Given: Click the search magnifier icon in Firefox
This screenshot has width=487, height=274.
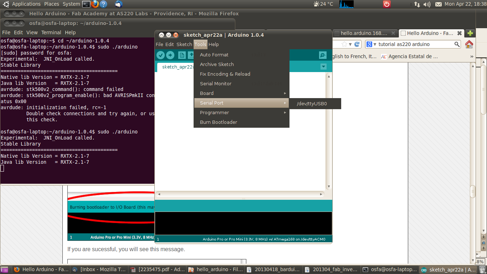Looking at the screenshot, I should pyautogui.click(x=457, y=44).
